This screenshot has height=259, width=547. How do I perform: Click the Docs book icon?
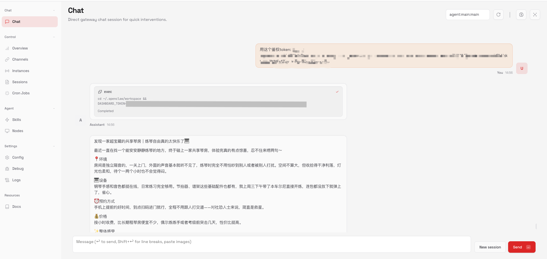coord(7,207)
